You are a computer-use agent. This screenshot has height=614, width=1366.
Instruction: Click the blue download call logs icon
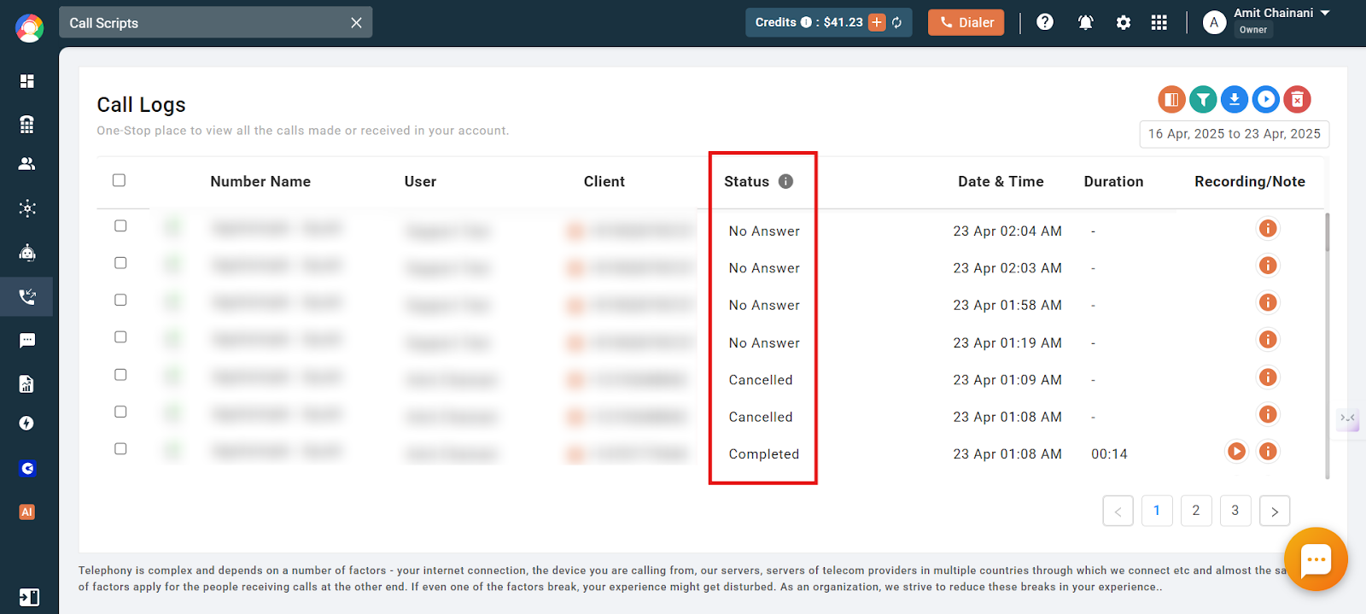coord(1235,100)
